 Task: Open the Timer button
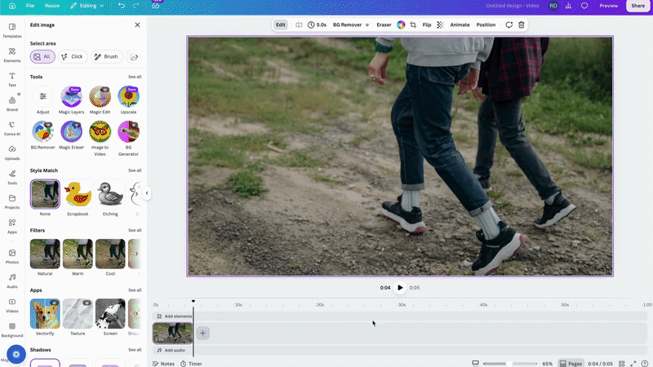click(x=191, y=364)
